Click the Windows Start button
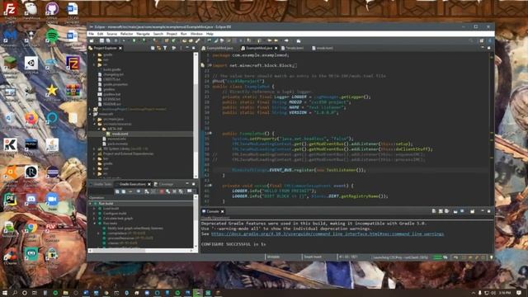This screenshot has width=528, height=297. [5, 293]
